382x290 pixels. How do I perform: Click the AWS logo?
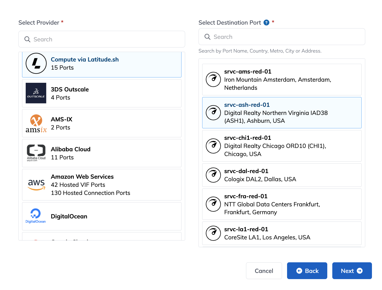36,185
